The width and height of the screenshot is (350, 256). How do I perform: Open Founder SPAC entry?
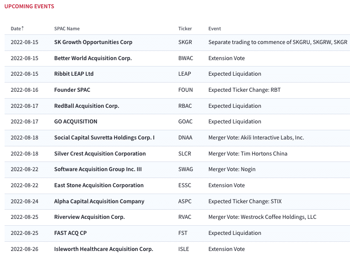point(72,90)
